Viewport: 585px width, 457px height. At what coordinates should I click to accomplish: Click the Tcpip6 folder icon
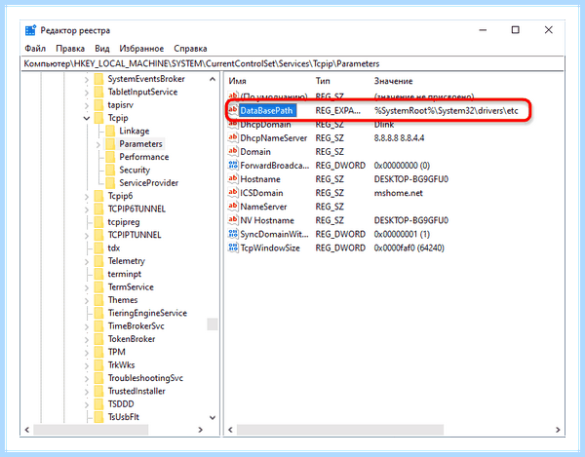[x=98, y=196]
